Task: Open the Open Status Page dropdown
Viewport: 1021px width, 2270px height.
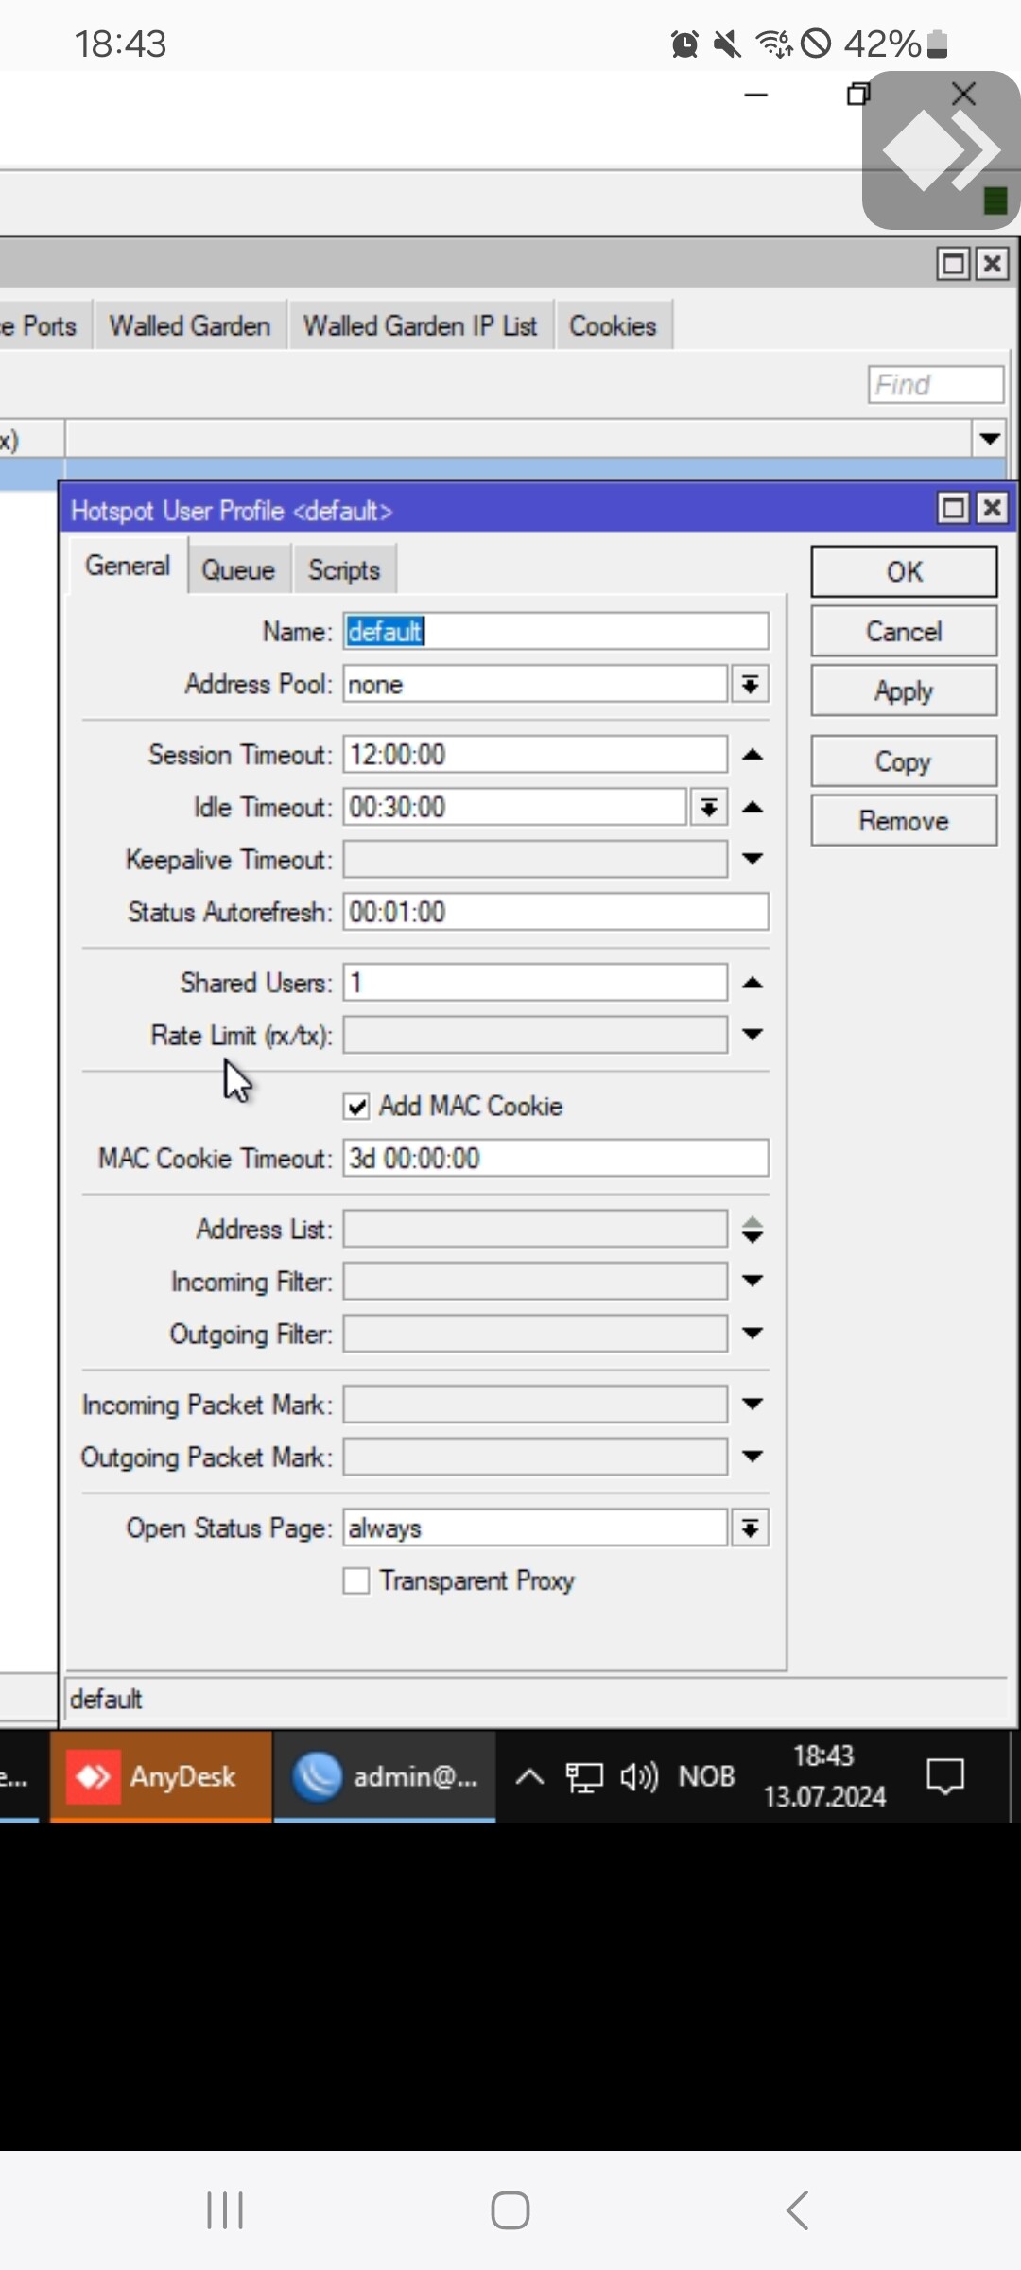Action: tap(751, 1528)
